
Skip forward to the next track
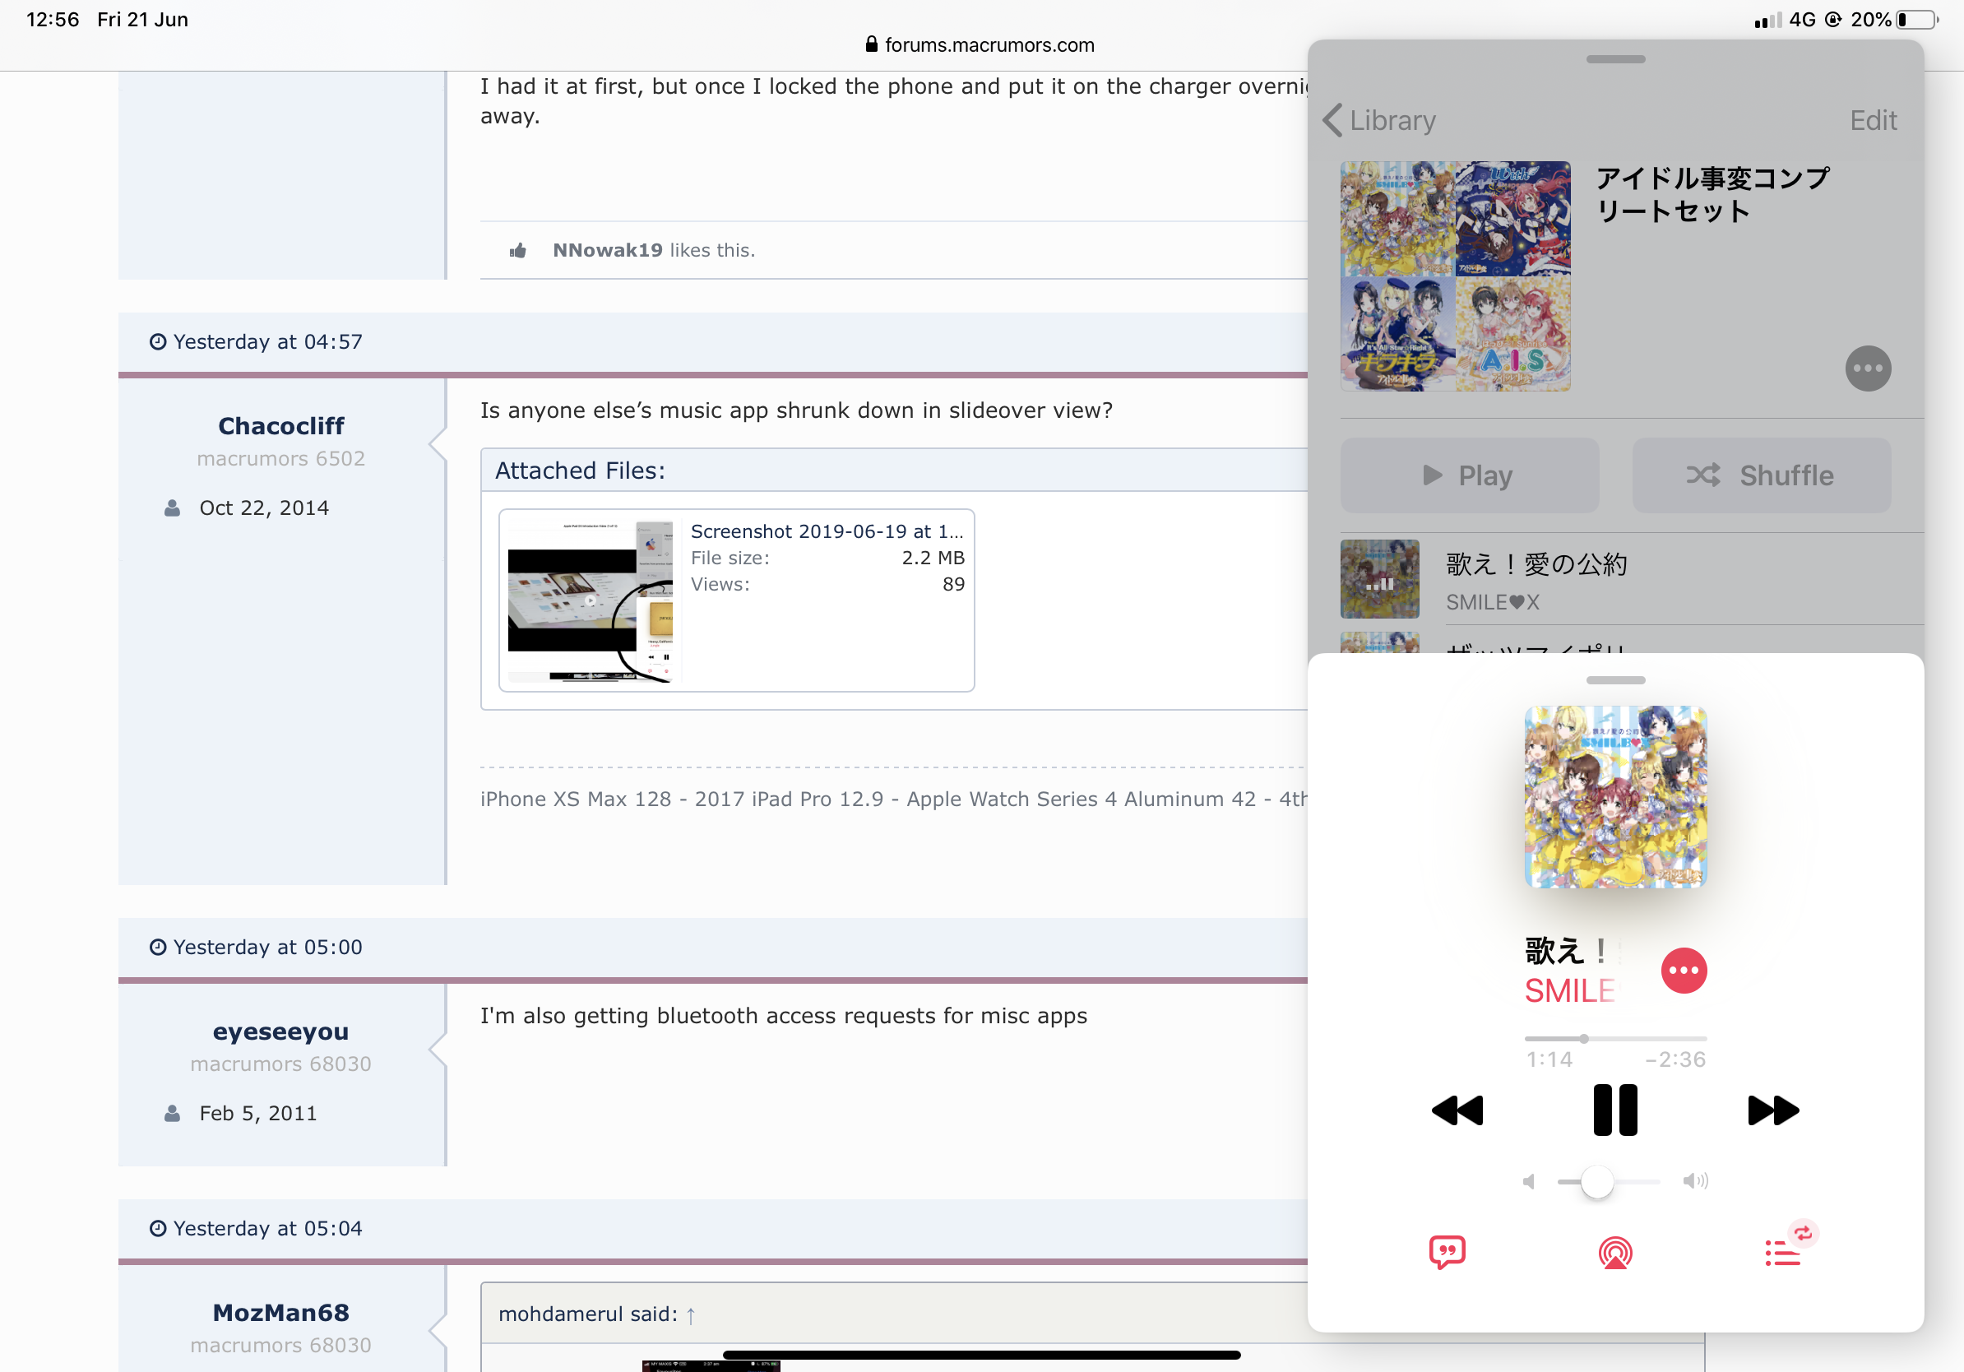pos(1773,1110)
